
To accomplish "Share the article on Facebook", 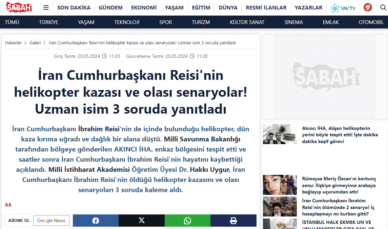I will point(96,220).
